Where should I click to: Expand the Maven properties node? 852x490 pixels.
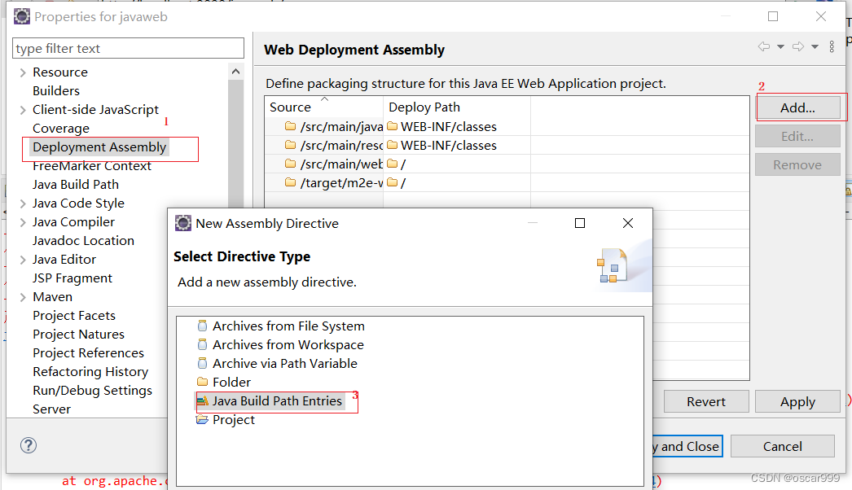point(23,297)
